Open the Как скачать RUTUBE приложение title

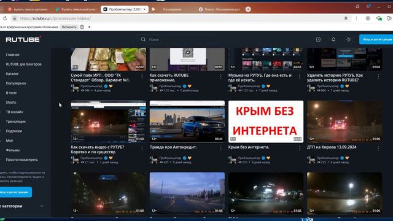pyautogui.click(x=169, y=78)
